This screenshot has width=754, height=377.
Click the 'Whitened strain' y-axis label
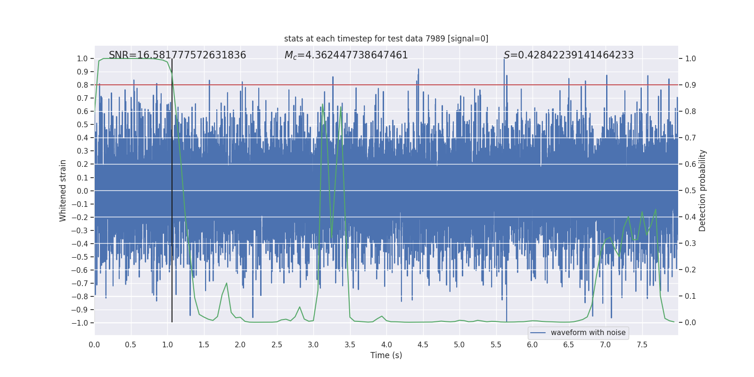(63, 190)
